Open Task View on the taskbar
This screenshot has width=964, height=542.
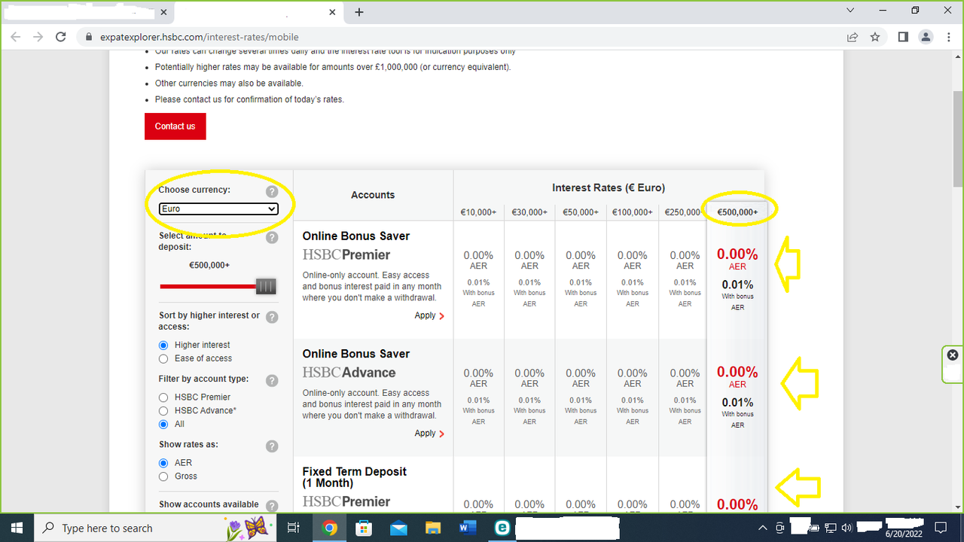(294, 528)
